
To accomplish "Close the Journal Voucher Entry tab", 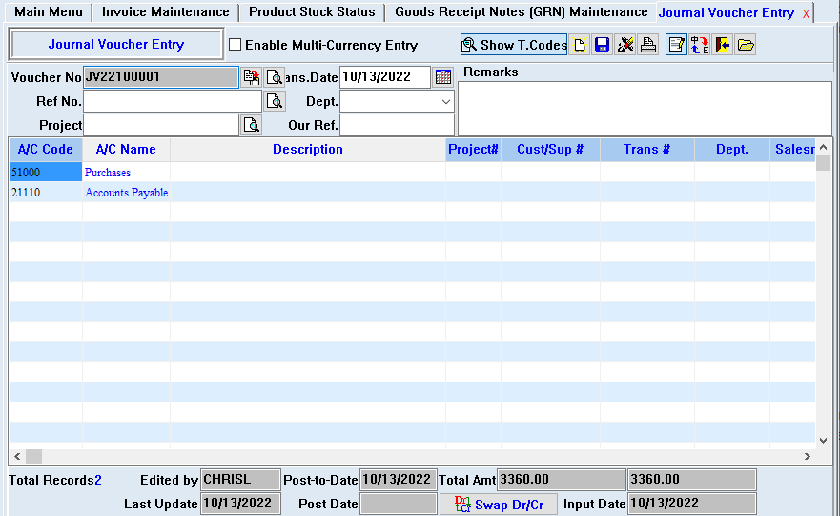I will (x=806, y=13).
